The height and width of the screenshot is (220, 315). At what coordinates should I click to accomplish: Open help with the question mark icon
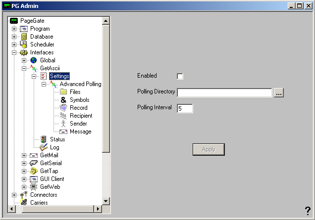pos(308,211)
